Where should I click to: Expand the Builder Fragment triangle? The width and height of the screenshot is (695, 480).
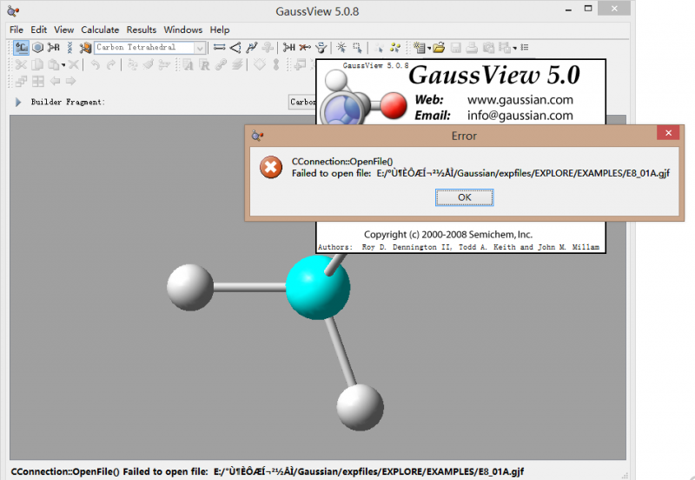18,102
